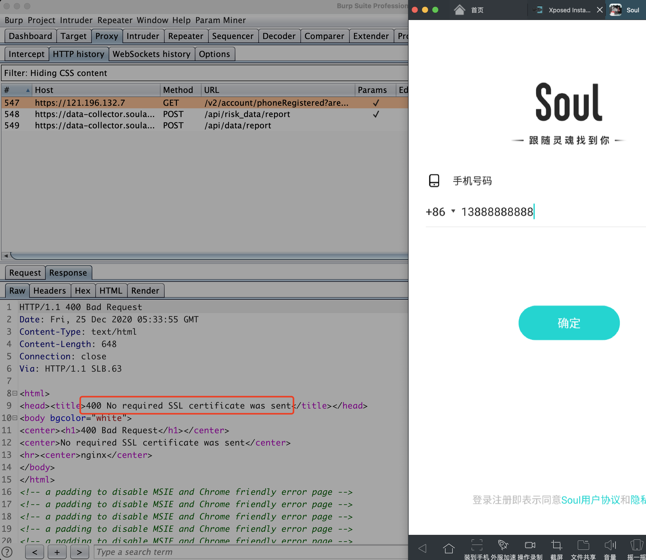The height and width of the screenshot is (560, 646).
Task: Select the Render response view tab
Action: tap(145, 291)
